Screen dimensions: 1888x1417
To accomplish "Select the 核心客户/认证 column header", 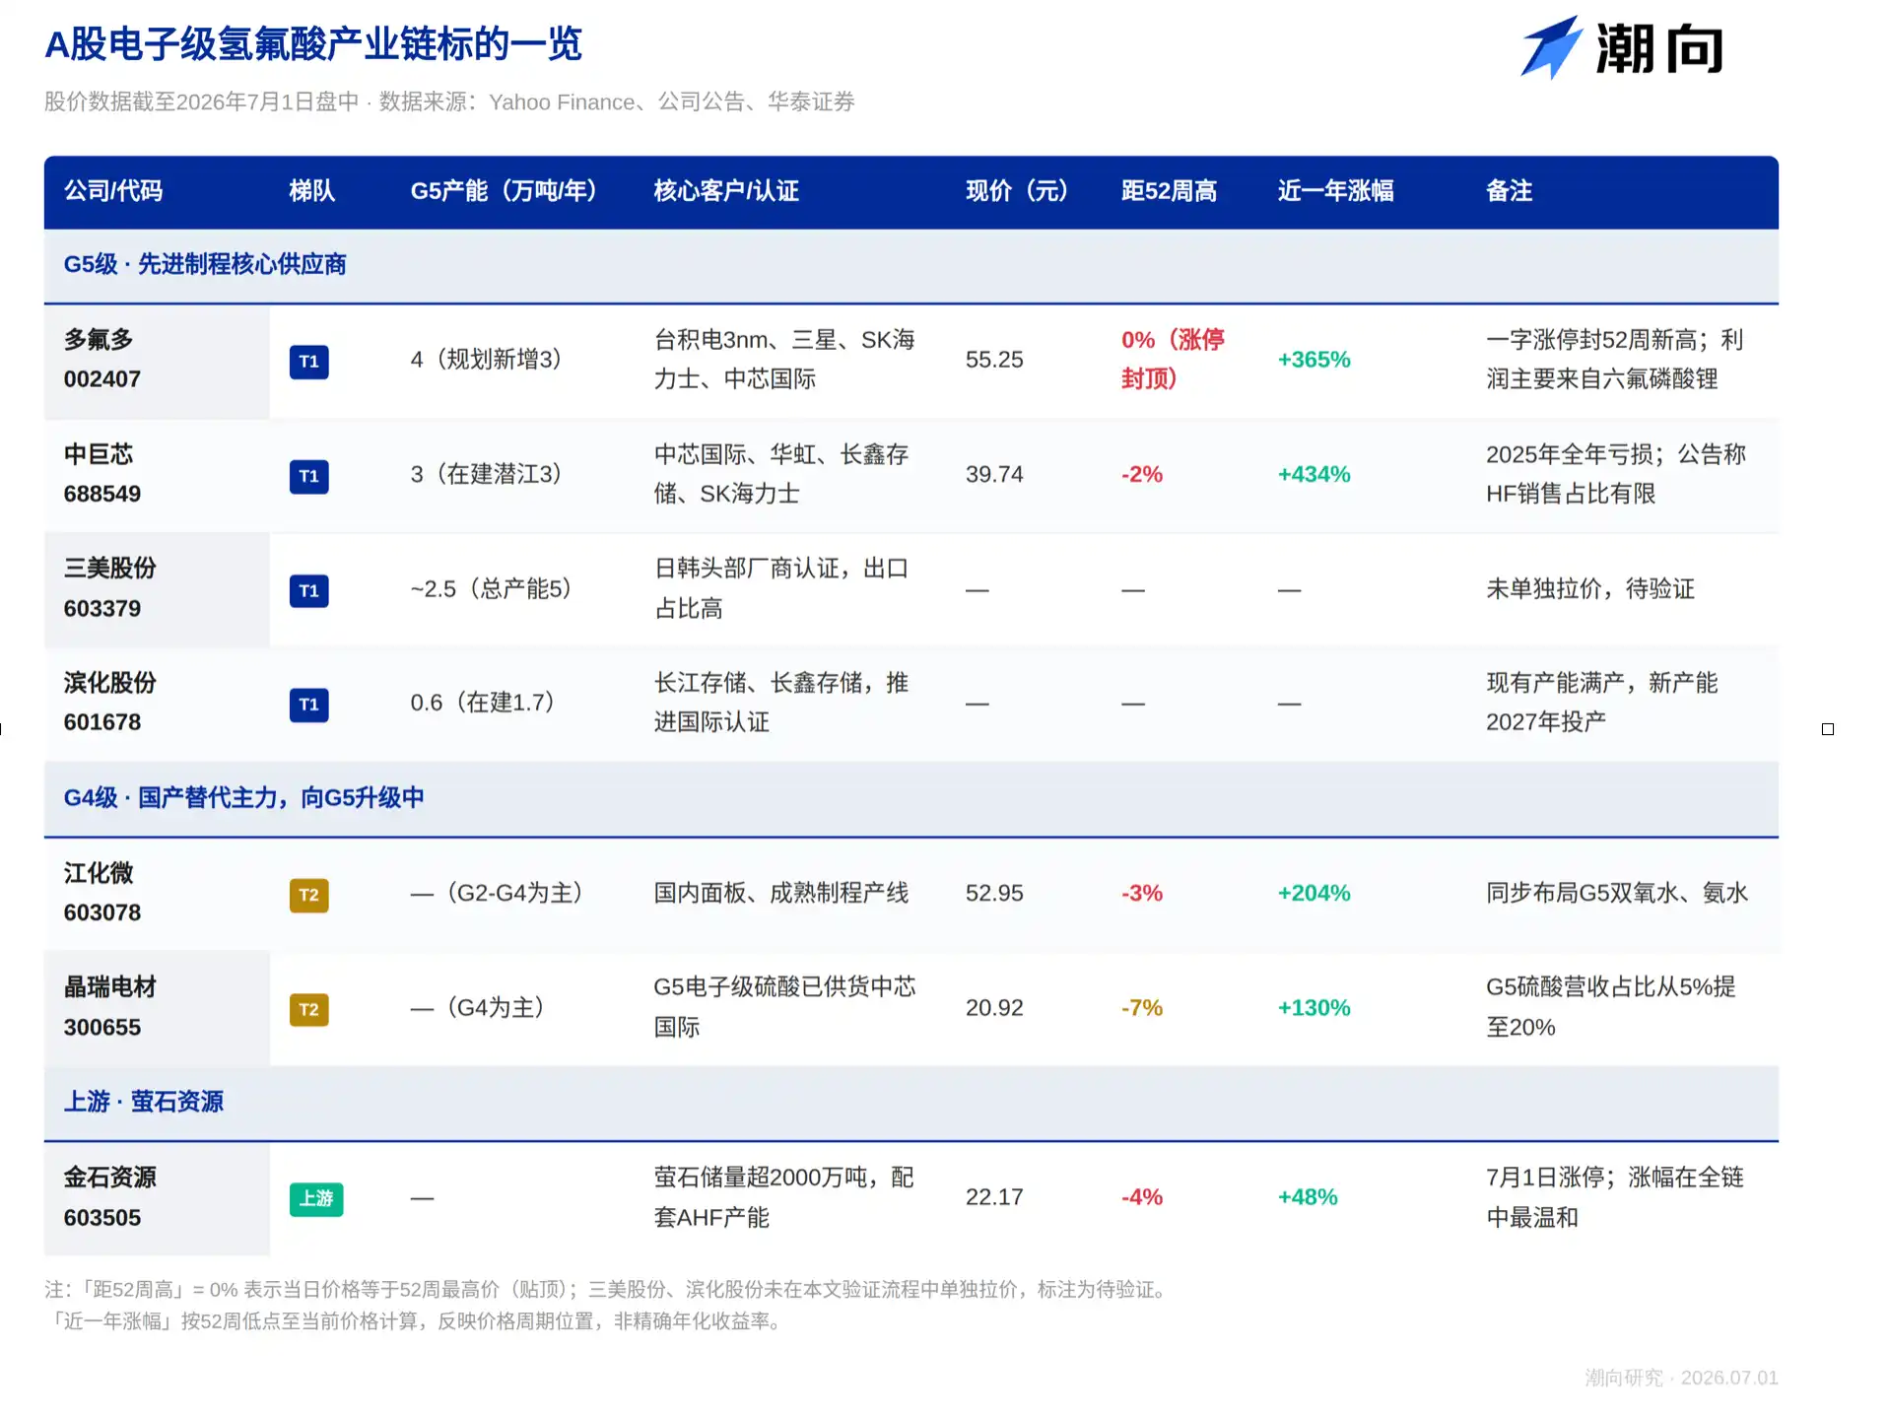I will coord(726,191).
